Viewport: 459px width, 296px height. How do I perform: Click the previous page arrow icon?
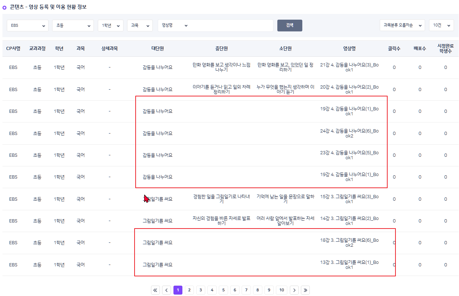[166, 290]
